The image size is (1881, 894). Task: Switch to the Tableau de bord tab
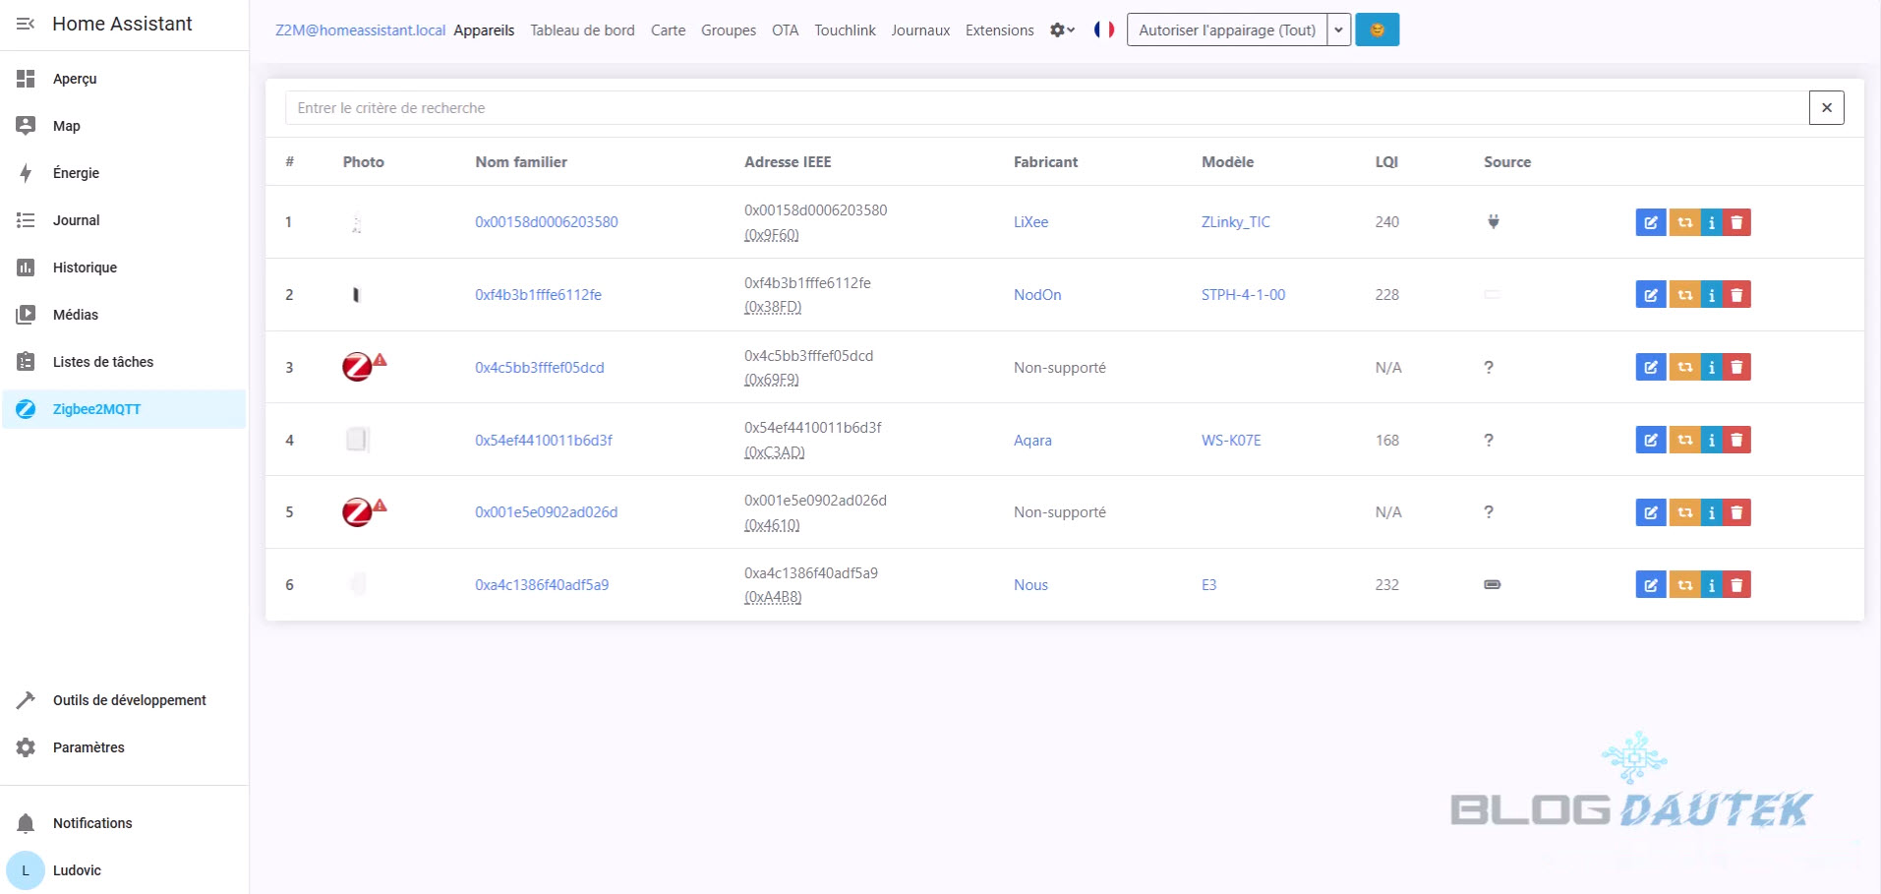(582, 30)
